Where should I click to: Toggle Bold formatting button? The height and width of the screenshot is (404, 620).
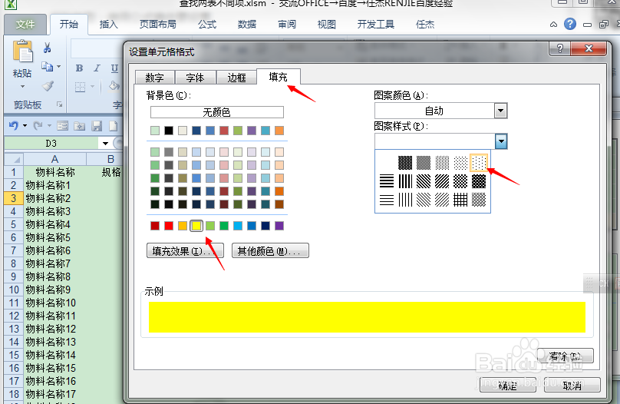coord(79,68)
